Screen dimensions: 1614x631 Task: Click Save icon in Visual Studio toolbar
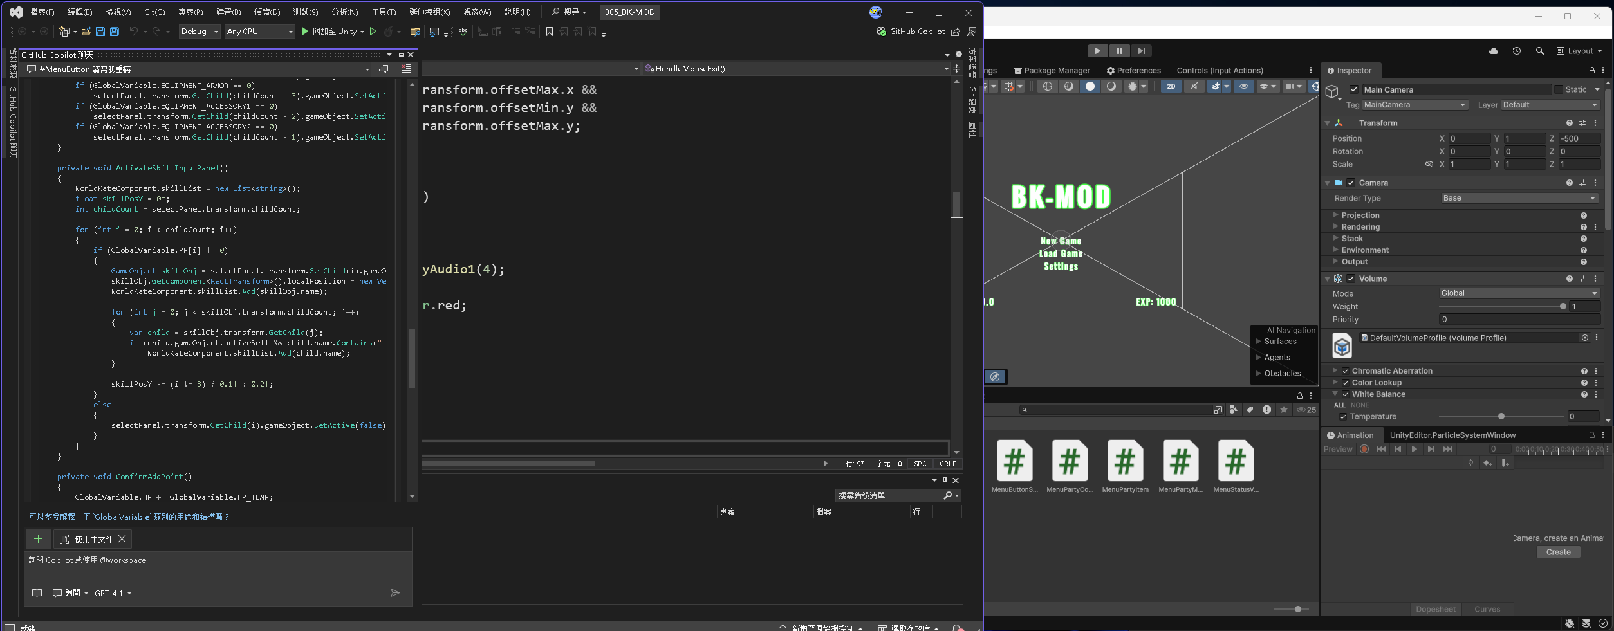pos(100,32)
